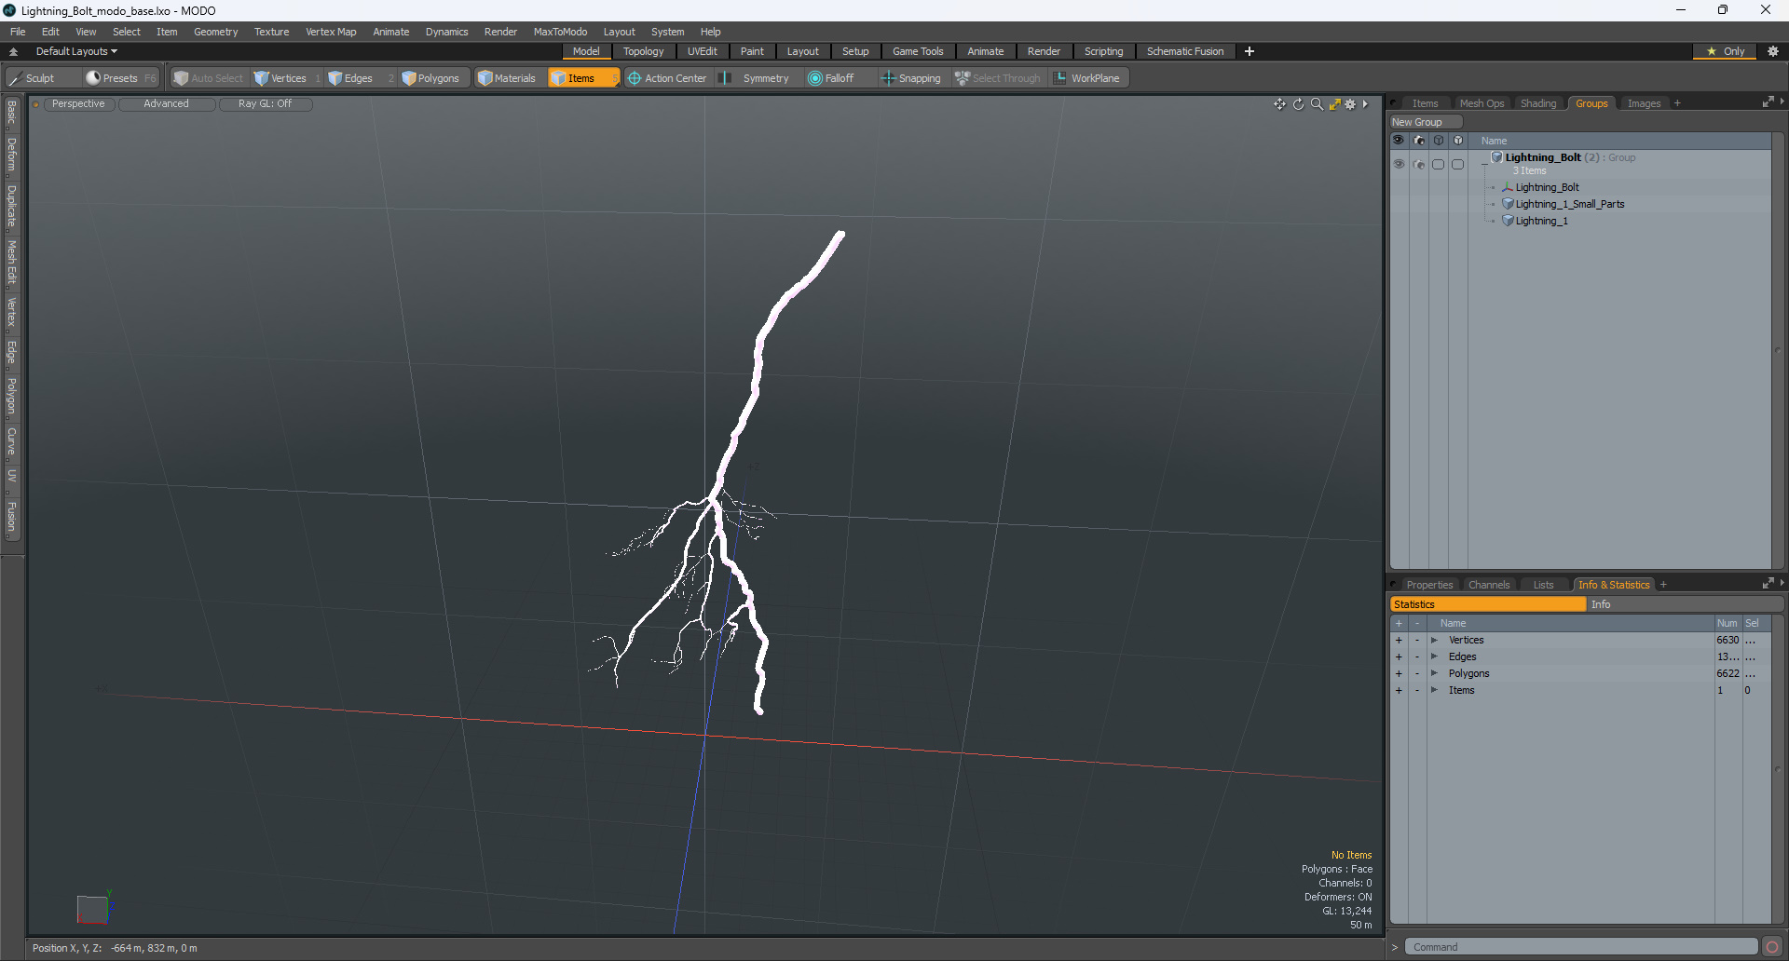
Task: Switch to the Topology layout tab
Action: click(x=643, y=51)
